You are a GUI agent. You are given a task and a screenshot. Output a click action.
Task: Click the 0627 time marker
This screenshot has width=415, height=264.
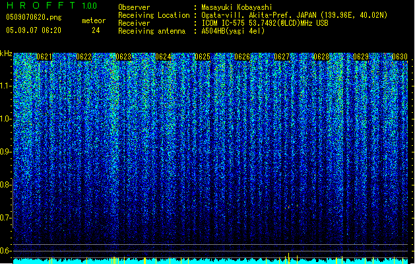coord(282,57)
